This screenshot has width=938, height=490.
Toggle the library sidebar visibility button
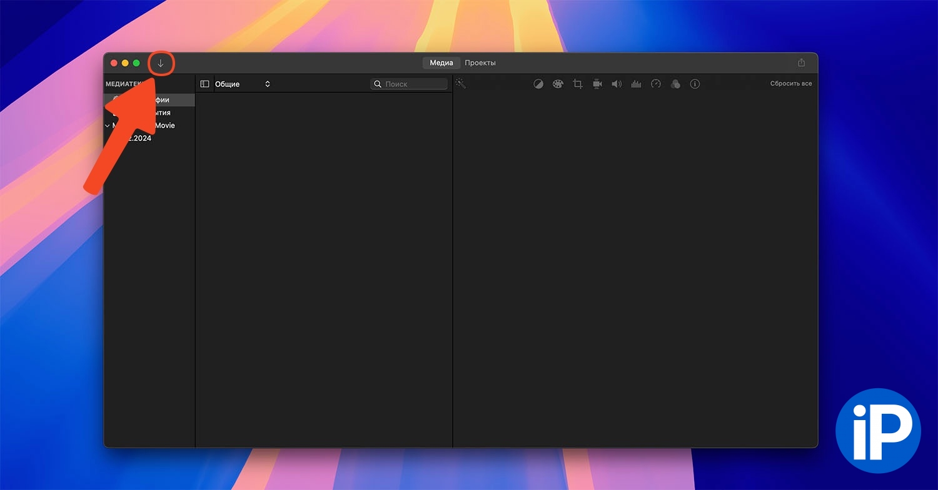click(x=204, y=84)
